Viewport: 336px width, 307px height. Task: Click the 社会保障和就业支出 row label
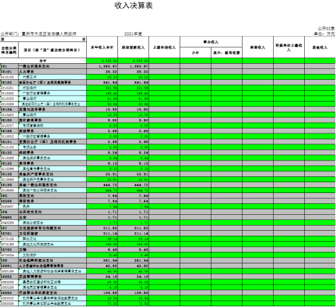click(36, 261)
